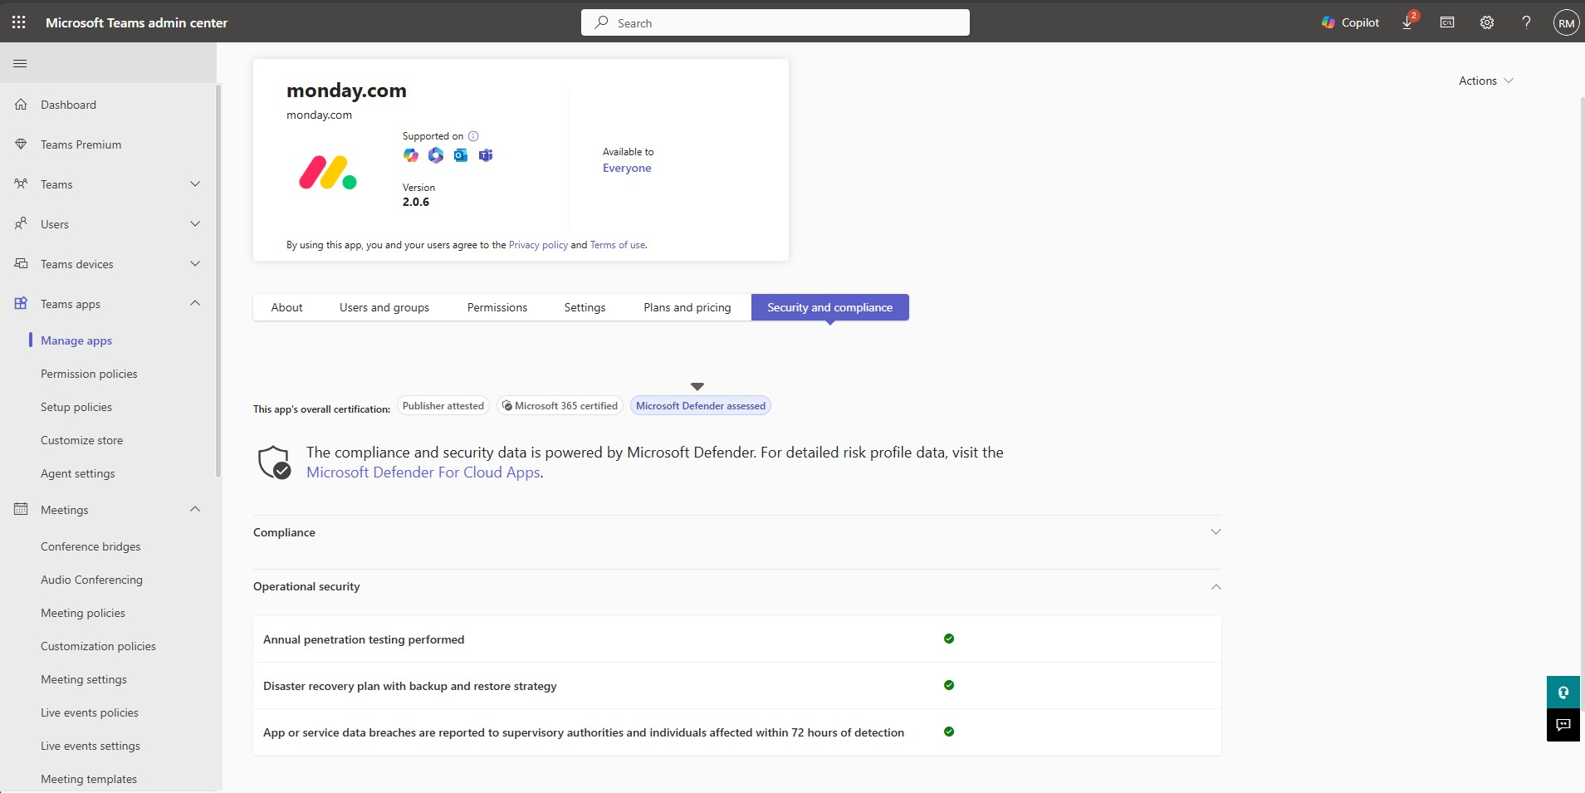Click in the Search field
The height and width of the screenshot is (793, 1585).
pyautogui.click(x=775, y=22)
